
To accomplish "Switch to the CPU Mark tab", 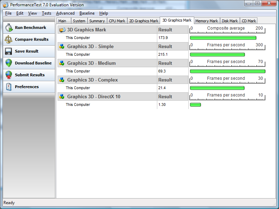I will click(117, 21).
